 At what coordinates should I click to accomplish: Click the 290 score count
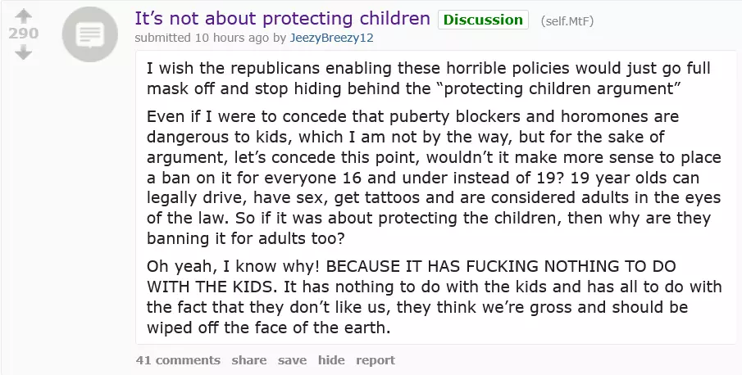click(24, 34)
